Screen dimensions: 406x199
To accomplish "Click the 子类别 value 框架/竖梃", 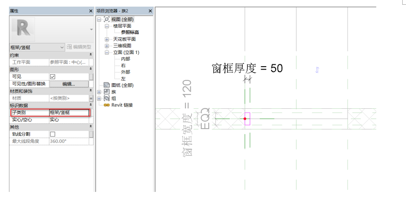I will click(69, 112).
